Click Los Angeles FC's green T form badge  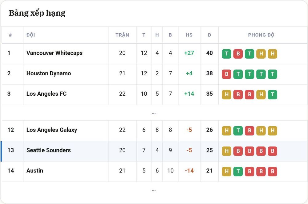tap(273, 94)
